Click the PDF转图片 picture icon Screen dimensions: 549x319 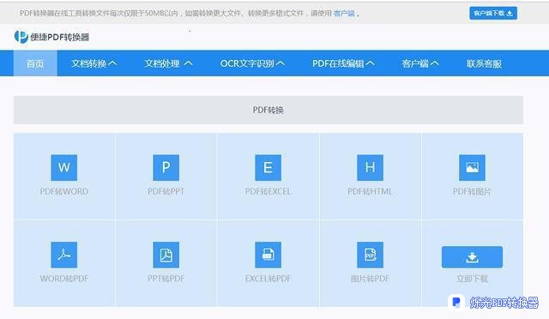472,167
